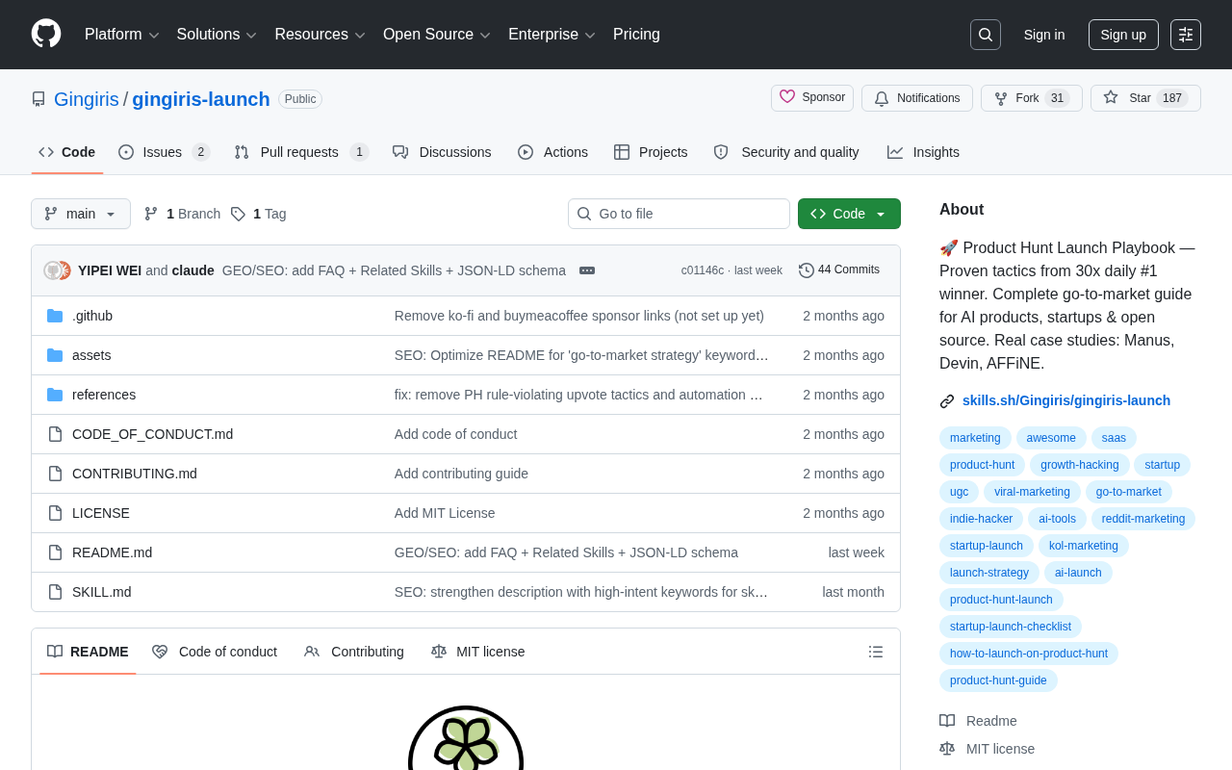Click the marketing topic tag
Image resolution: width=1232 pixels, height=770 pixels.
click(975, 438)
